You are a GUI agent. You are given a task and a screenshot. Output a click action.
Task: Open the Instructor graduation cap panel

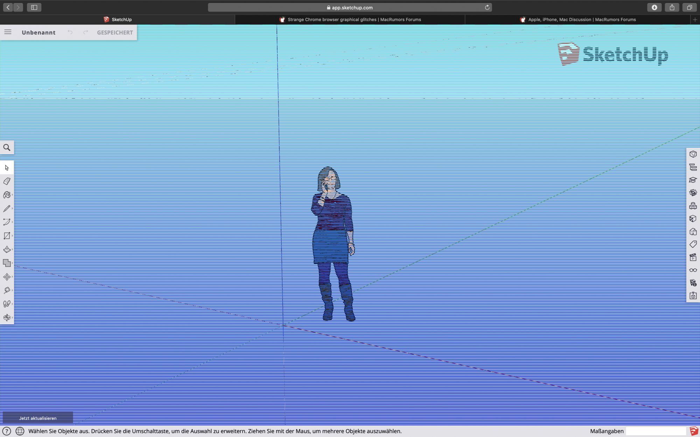click(693, 180)
